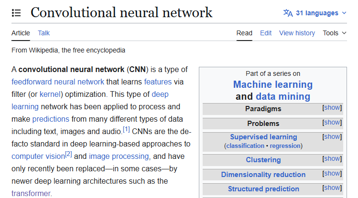Select the Article tab
The width and height of the screenshot is (358, 198).
21,33
